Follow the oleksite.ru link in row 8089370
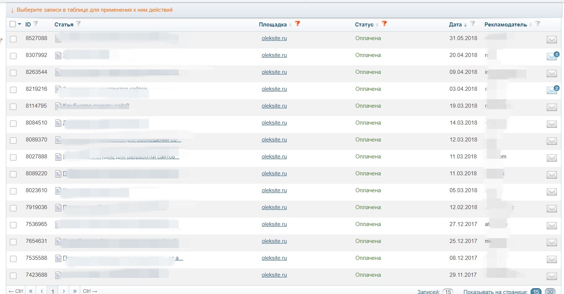564x294 pixels. [274, 140]
